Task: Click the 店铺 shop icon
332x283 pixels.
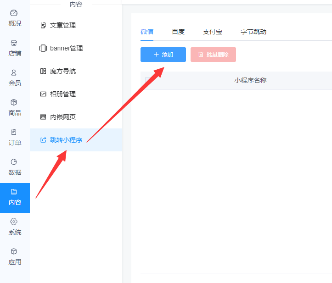Action: pyautogui.click(x=14, y=43)
